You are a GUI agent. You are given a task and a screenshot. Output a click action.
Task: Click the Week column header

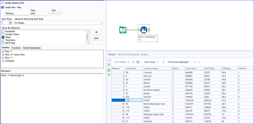pos(178,68)
